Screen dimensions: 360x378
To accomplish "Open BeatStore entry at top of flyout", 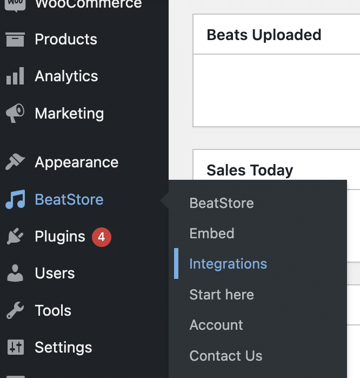I will 222,203.
